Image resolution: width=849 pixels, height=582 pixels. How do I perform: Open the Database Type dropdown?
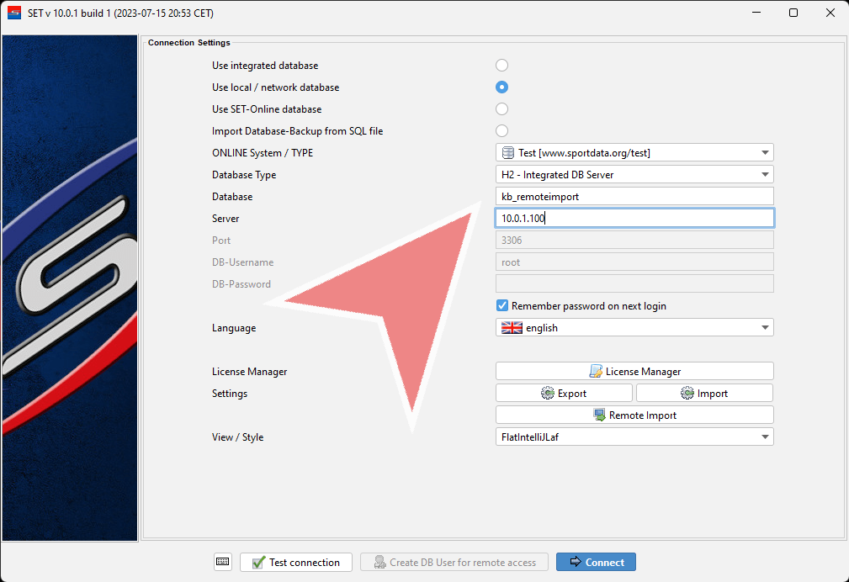point(764,174)
